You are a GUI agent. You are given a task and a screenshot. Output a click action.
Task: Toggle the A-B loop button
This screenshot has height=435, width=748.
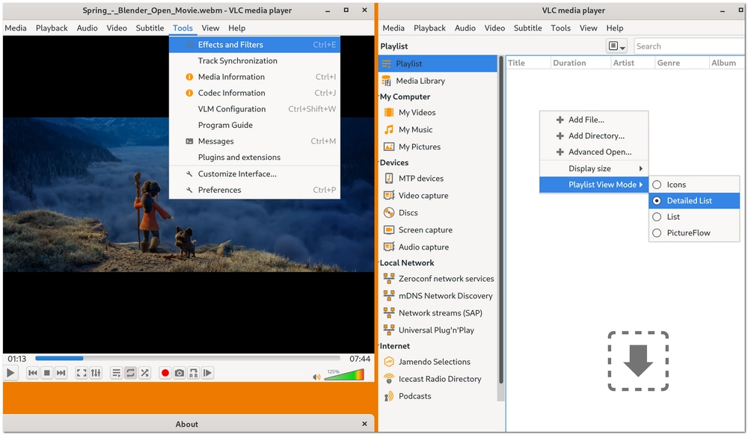pos(193,373)
